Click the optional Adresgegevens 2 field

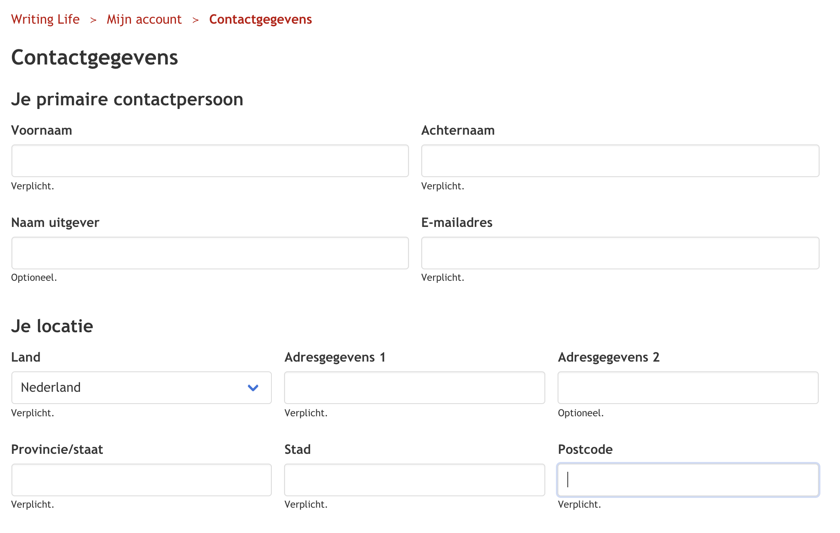tap(688, 388)
